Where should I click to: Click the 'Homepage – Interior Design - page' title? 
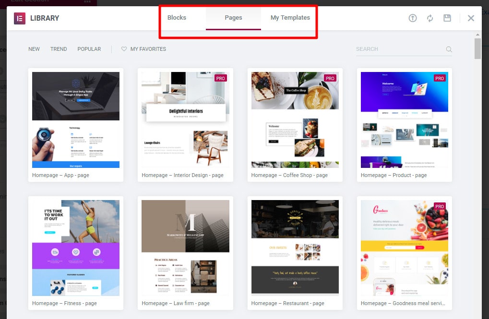[x=182, y=175]
